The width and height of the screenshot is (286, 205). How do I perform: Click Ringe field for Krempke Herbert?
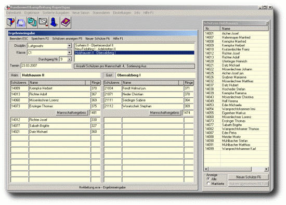(x=95, y=88)
